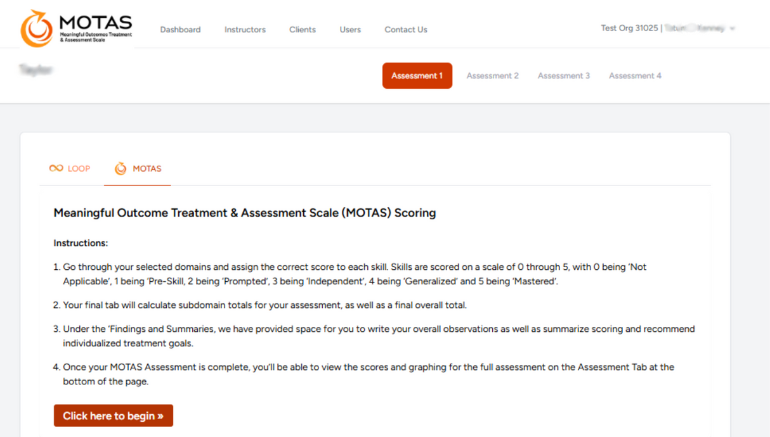The image size is (770, 437).
Task: Click the MOTAS Scoring heading text
Action: (x=244, y=213)
